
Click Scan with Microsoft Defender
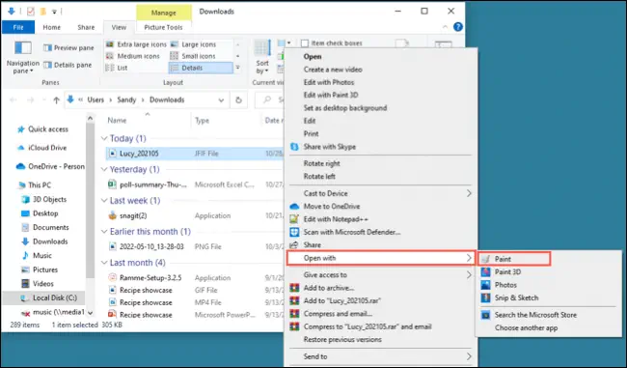(x=352, y=232)
